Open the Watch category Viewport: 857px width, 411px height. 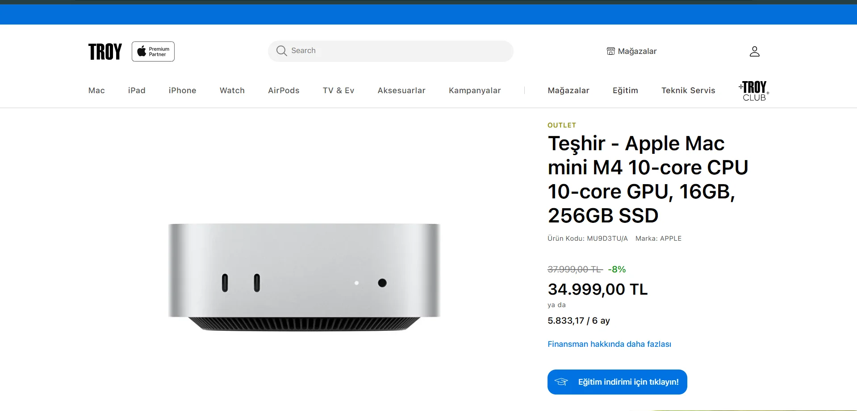point(232,90)
